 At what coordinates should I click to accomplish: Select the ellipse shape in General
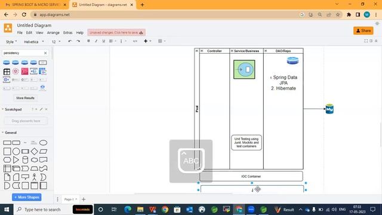pyautogui.click(x=43, y=143)
